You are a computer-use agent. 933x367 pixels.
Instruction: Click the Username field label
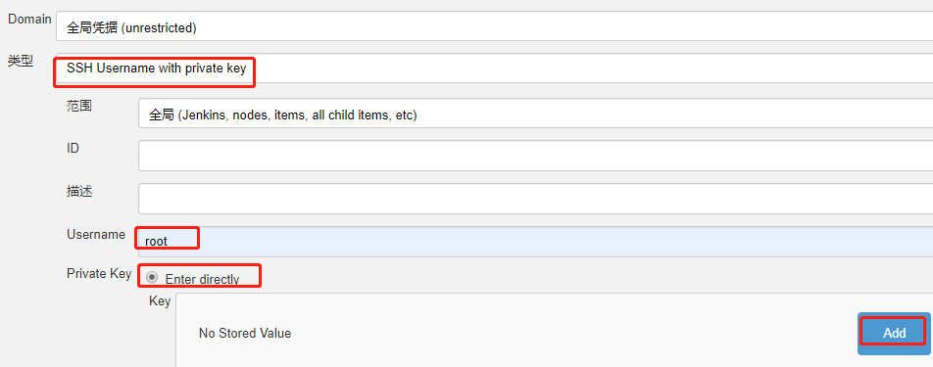tap(96, 235)
